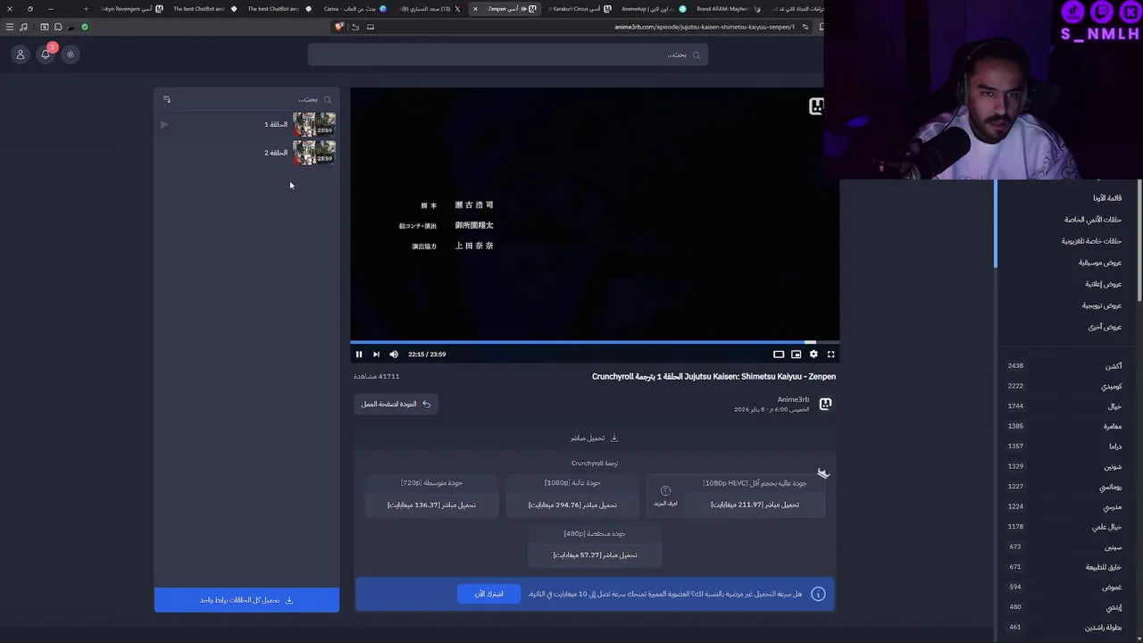Open كوميدي genre with 2222 titles
The image size is (1143, 643).
[x=1064, y=386]
